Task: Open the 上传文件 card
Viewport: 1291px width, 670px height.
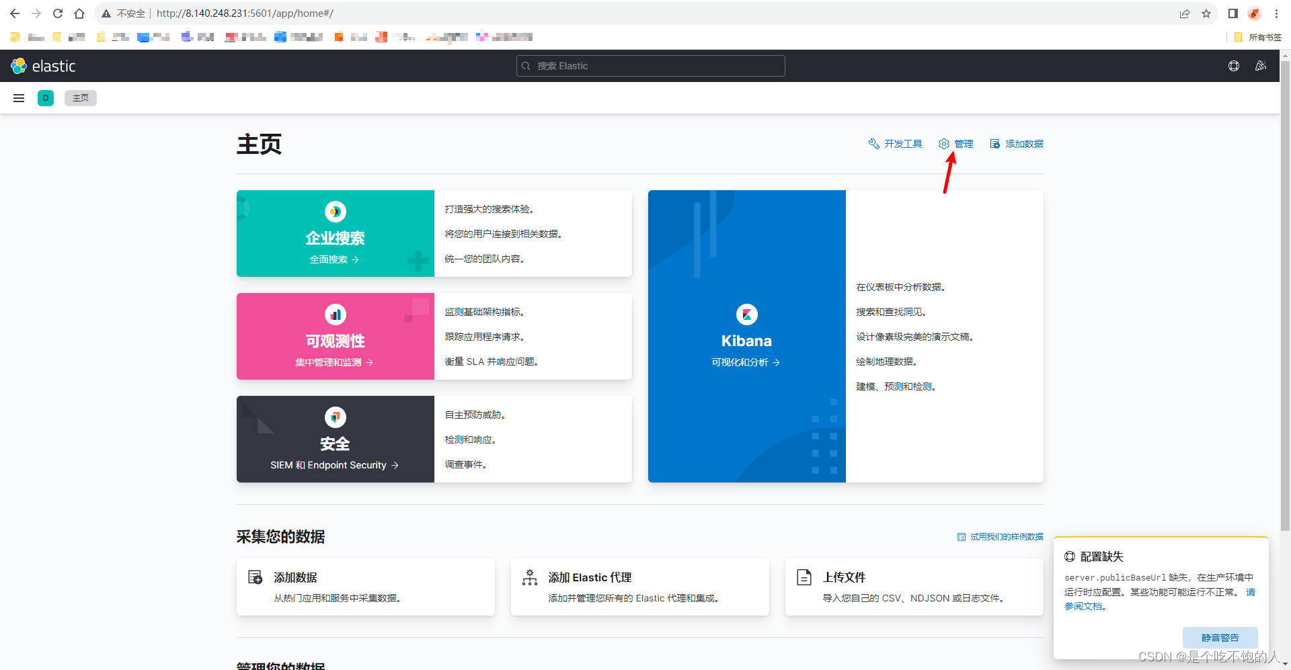Action: coord(914,587)
